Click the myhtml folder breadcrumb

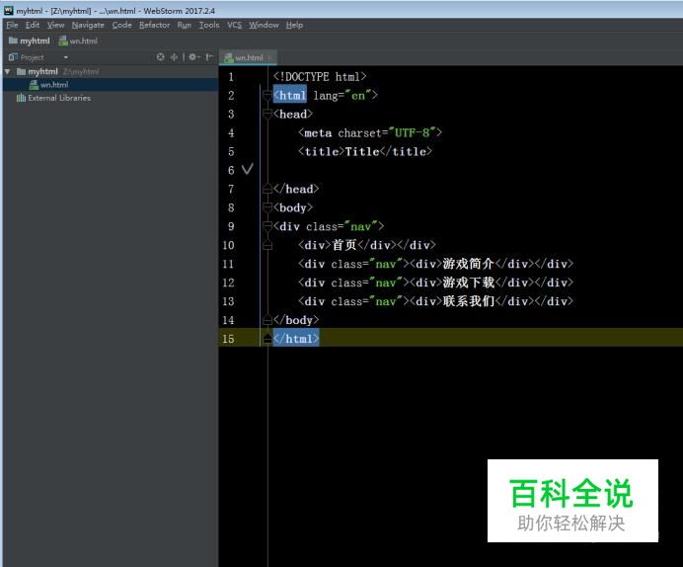click(x=30, y=40)
